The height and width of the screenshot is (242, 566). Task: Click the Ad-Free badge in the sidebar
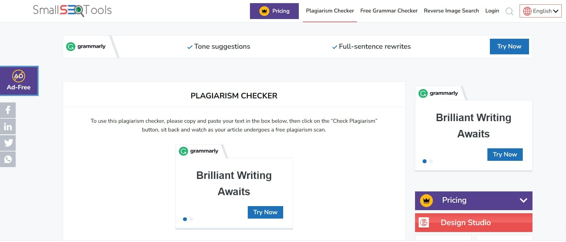[18, 81]
